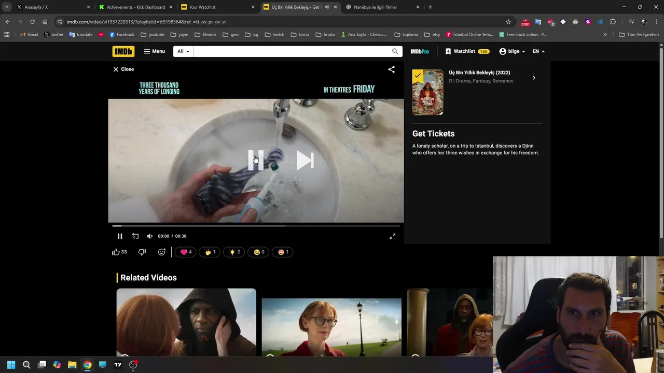664x373 pixels.
Task: Open the IMDb Menu
Action: tap(154, 51)
